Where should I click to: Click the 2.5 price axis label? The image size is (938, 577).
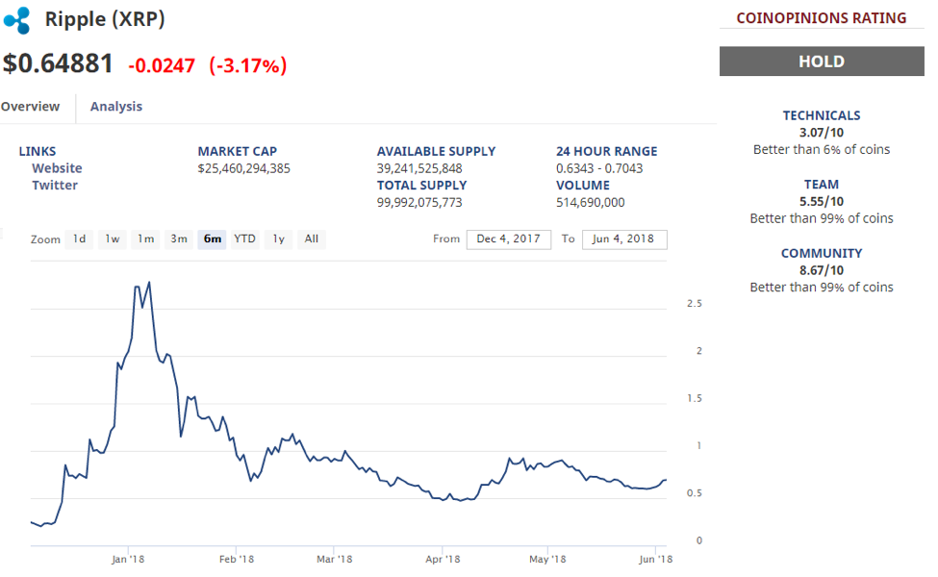click(694, 304)
